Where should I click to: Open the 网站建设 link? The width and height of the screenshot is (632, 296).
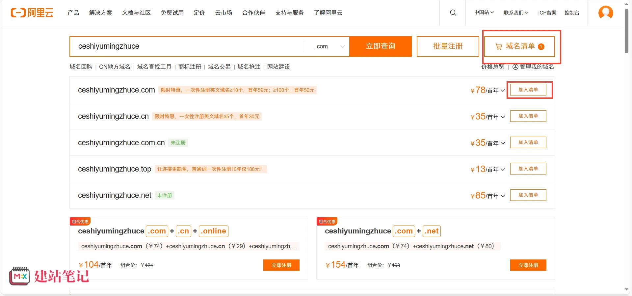278,67
